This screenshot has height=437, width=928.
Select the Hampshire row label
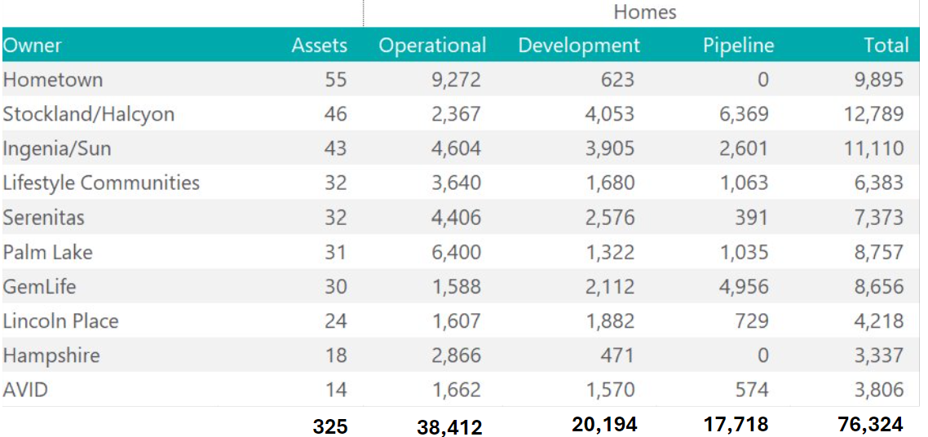click(x=51, y=355)
